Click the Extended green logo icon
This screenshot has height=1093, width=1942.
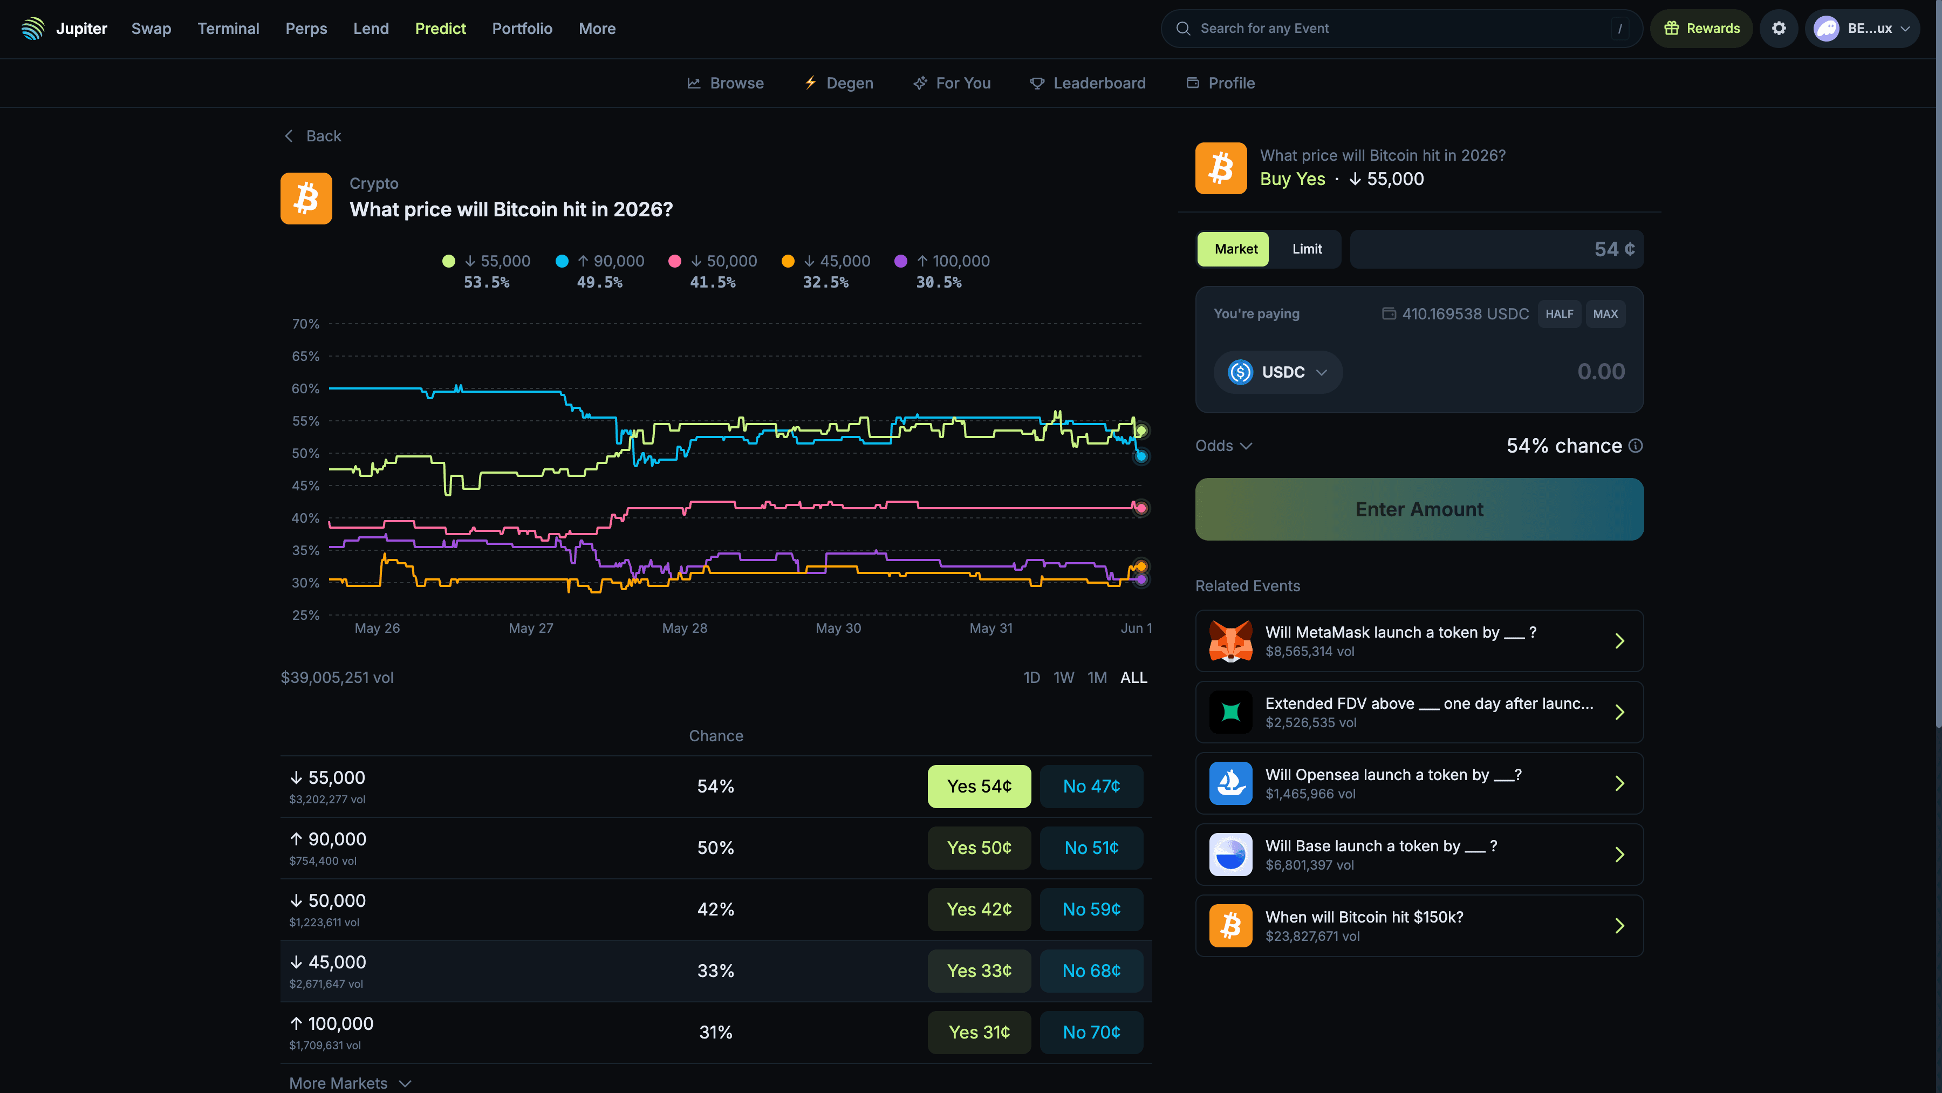[x=1230, y=712]
